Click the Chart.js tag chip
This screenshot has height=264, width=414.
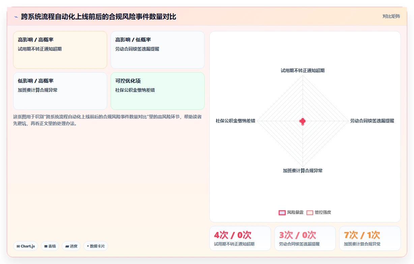(26, 246)
